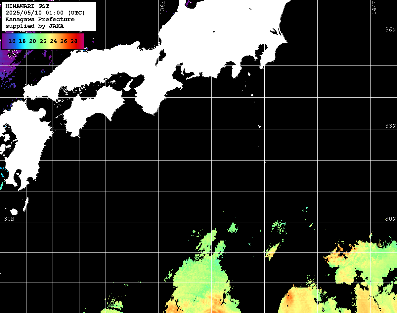Click the "30N" latitude label at right edge
397x313 pixels.
coord(390,219)
